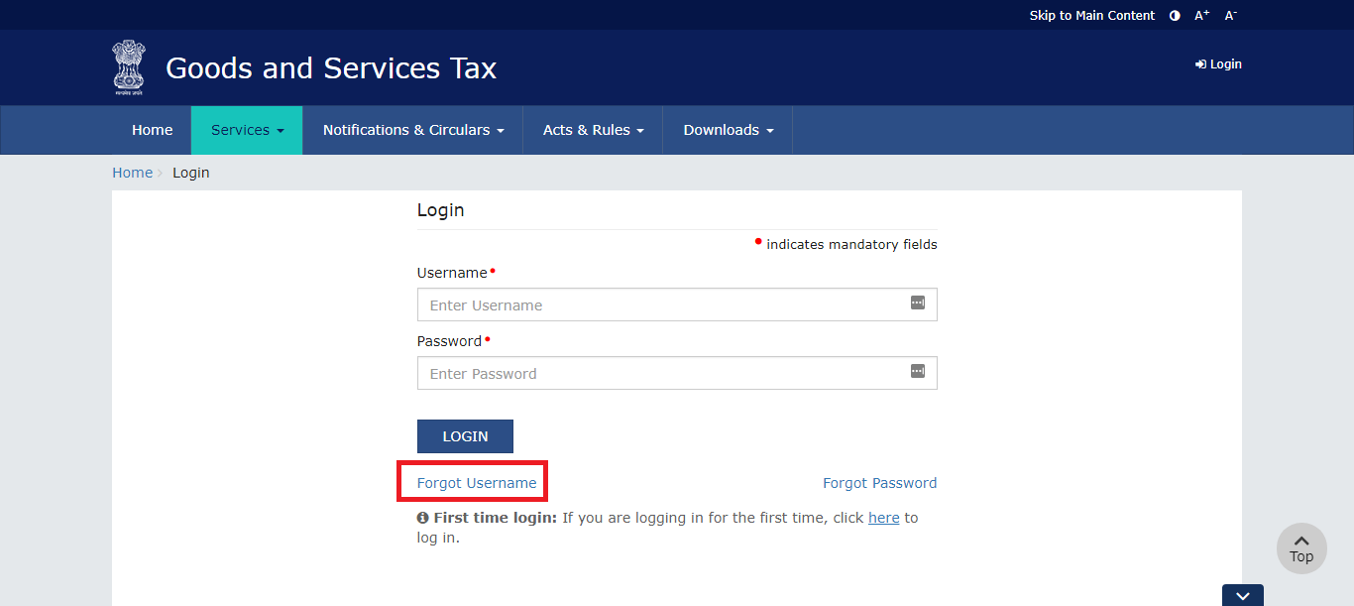Click the Top scroll-up circle button

click(x=1301, y=548)
